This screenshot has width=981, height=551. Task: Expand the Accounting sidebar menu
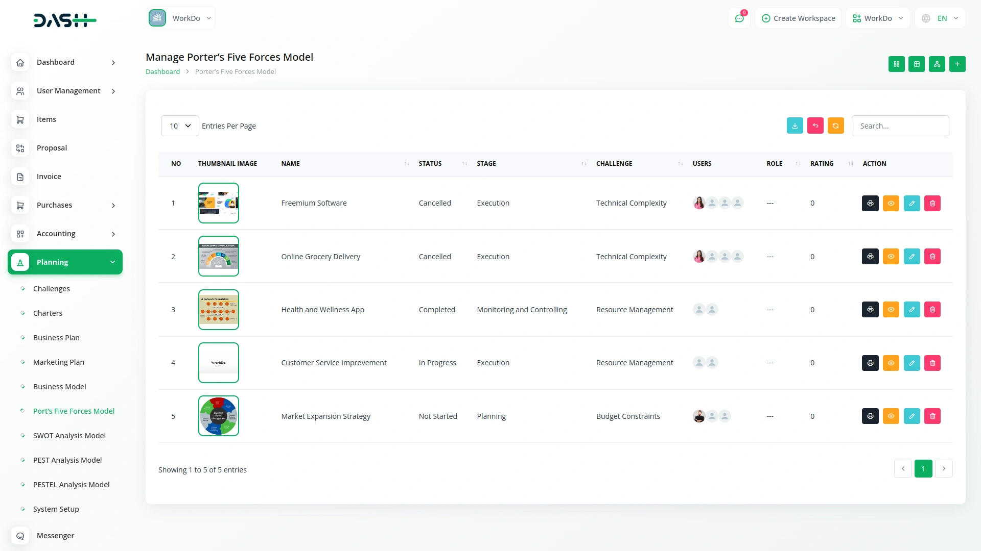coord(65,234)
